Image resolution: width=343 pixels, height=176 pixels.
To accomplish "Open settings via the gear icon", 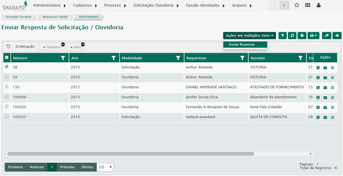I will pyautogui.click(x=302, y=36).
